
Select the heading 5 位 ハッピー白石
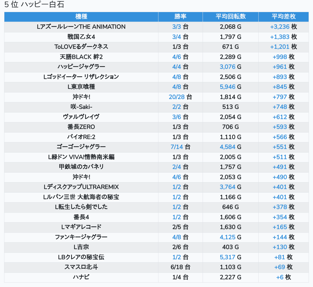[x=34, y=5]
